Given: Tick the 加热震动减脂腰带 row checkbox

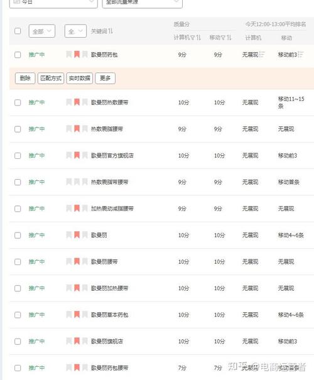Looking at the screenshot, I should point(18,209).
